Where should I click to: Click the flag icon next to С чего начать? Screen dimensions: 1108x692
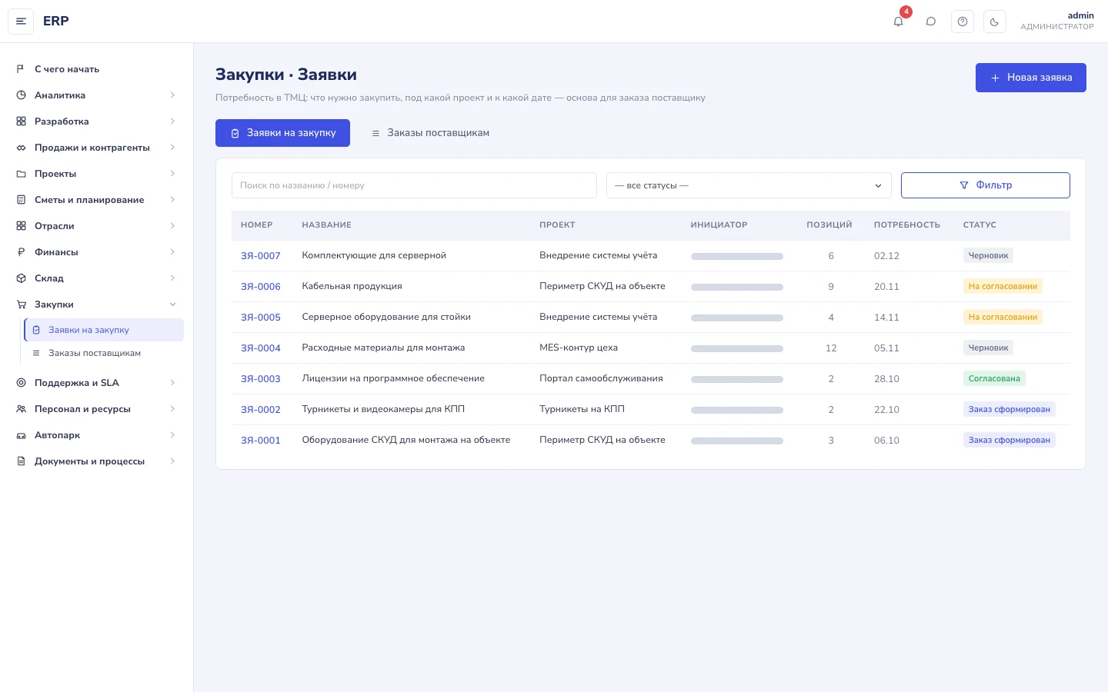pos(21,69)
